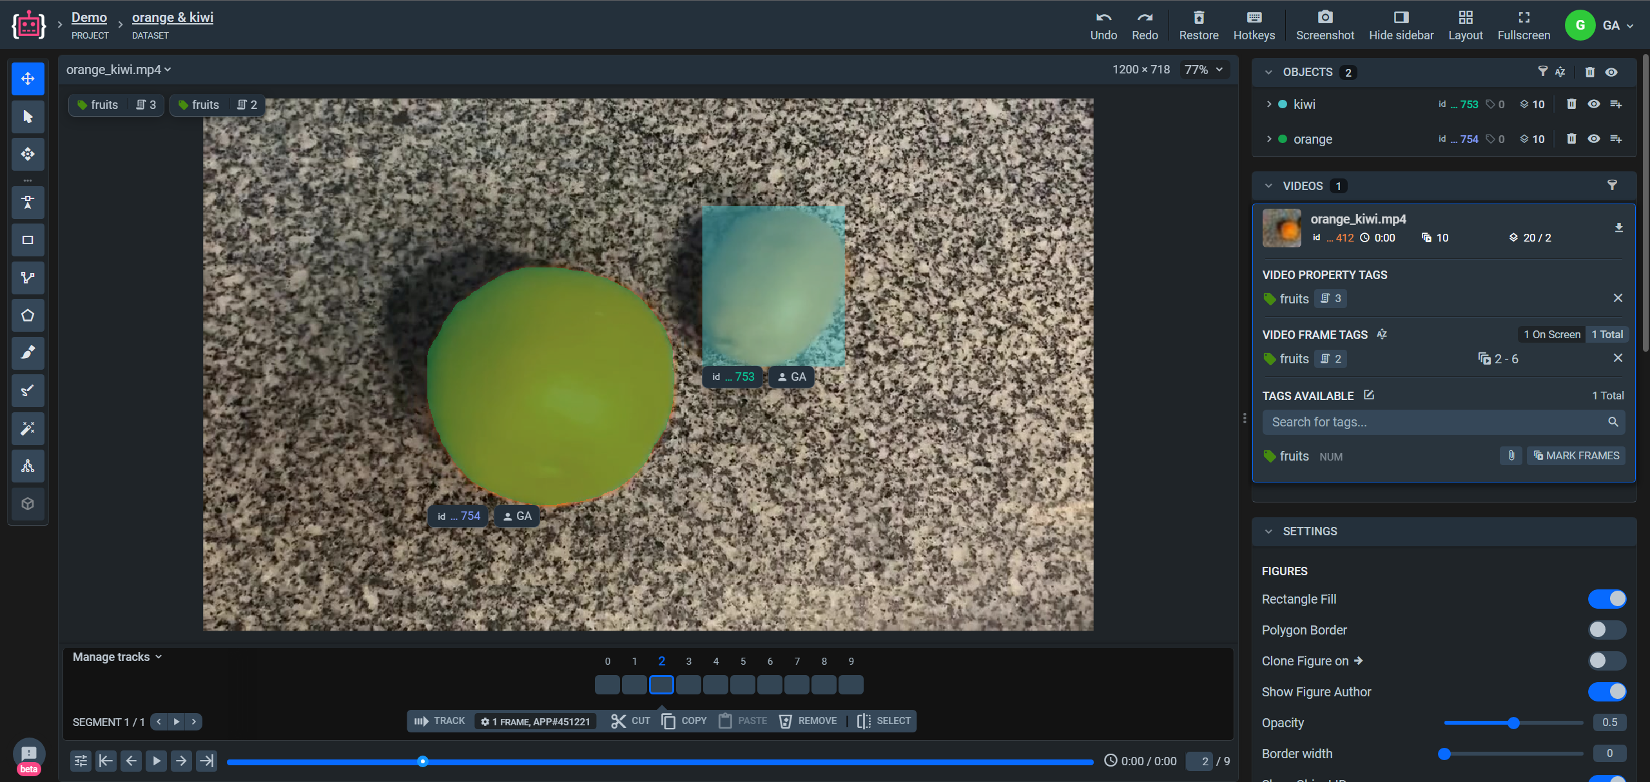Image resolution: width=1650 pixels, height=782 pixels.
Task: Click the TRACK button
Action: 440,721
